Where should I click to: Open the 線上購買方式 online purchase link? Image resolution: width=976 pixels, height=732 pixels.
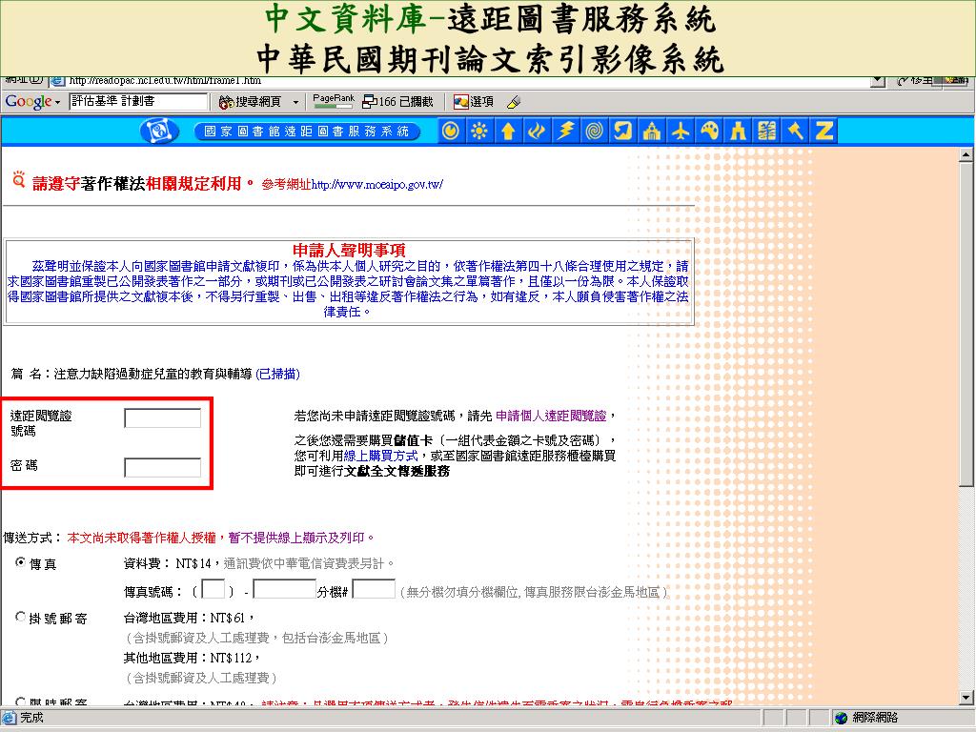click(x=380, y=456)
